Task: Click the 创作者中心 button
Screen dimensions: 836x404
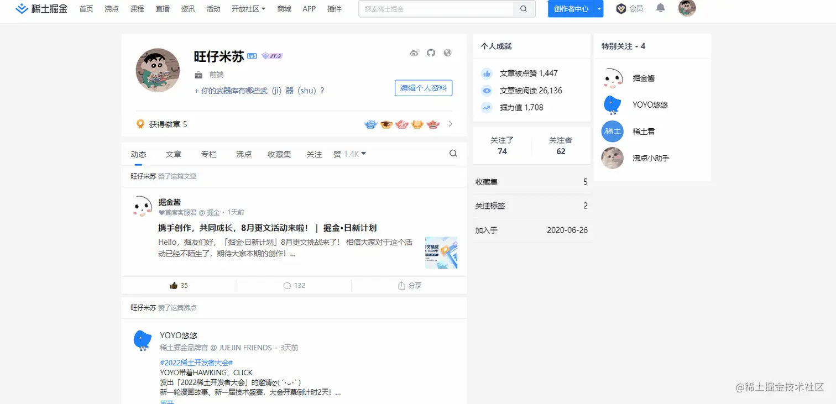Action: pos(571,9)
